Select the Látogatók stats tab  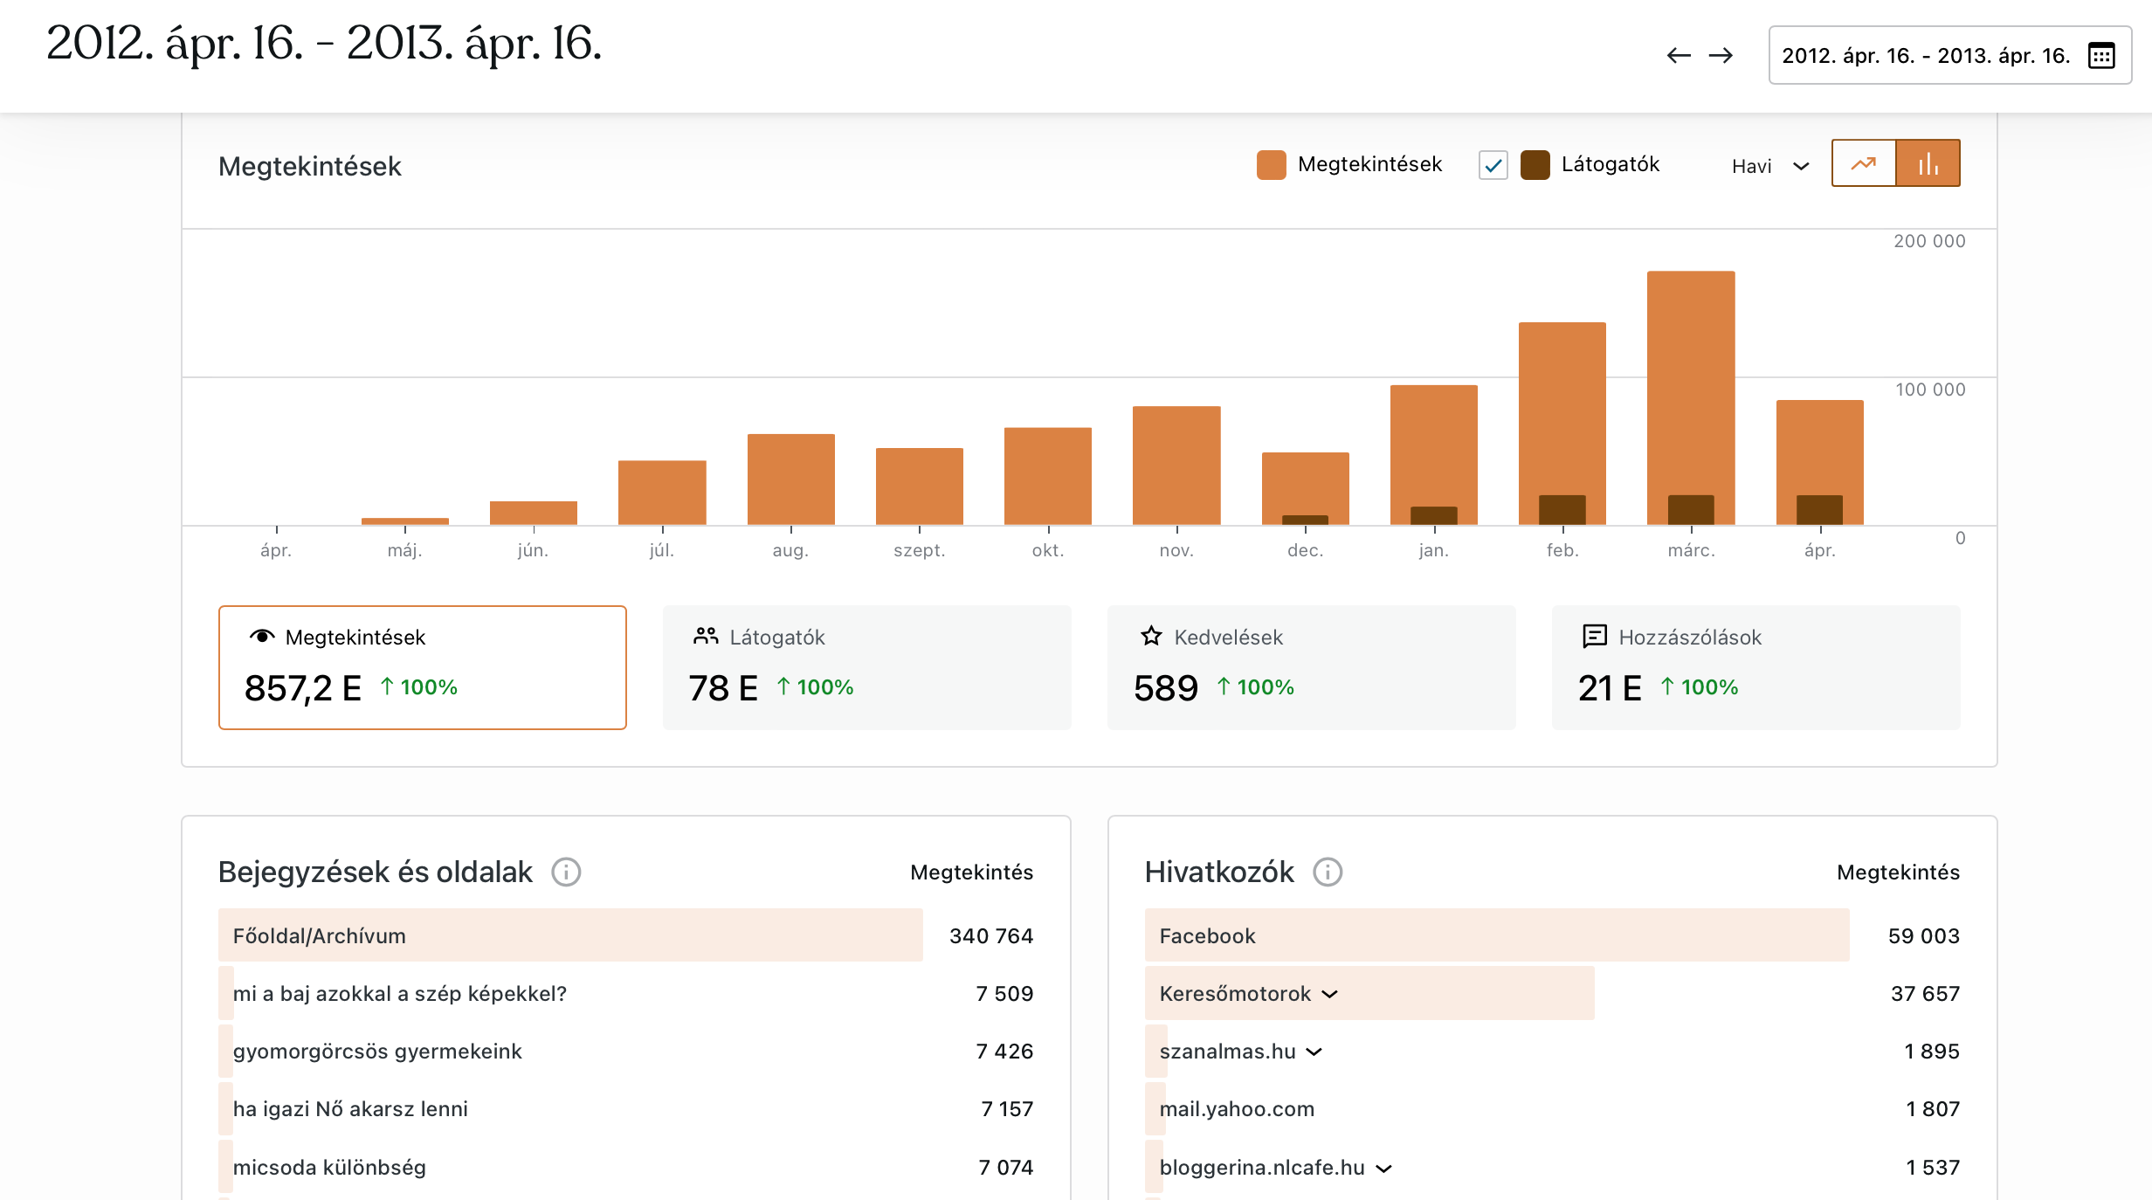866,667
